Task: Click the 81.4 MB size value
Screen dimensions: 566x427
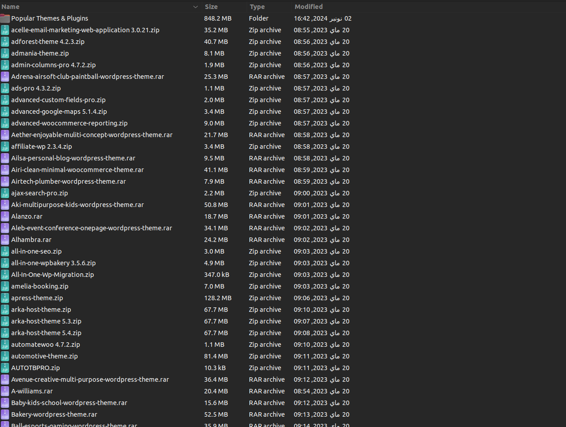Action: click(x=216, y=356)
